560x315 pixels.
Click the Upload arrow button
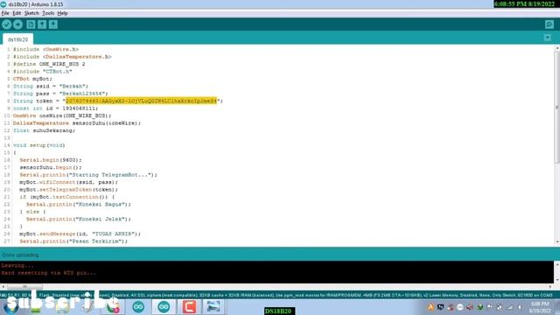point(17,24)
